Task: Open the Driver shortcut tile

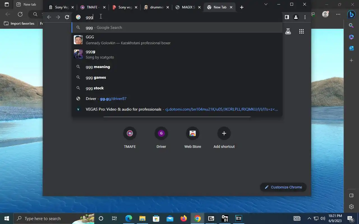Action: [161, 137]
